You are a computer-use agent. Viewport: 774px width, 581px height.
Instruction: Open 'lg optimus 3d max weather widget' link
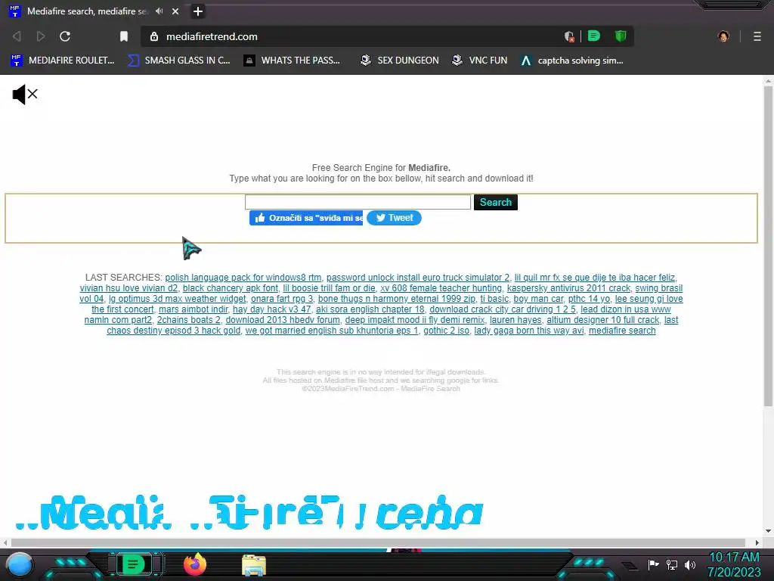point(177,299)
